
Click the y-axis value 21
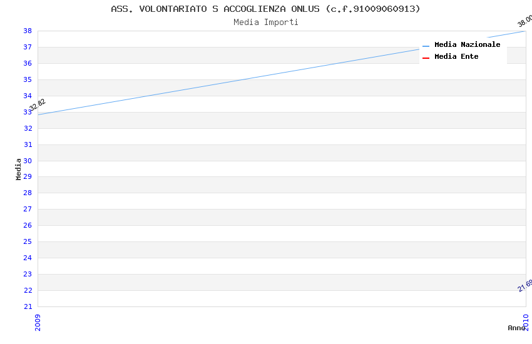(x=28, y=306)
